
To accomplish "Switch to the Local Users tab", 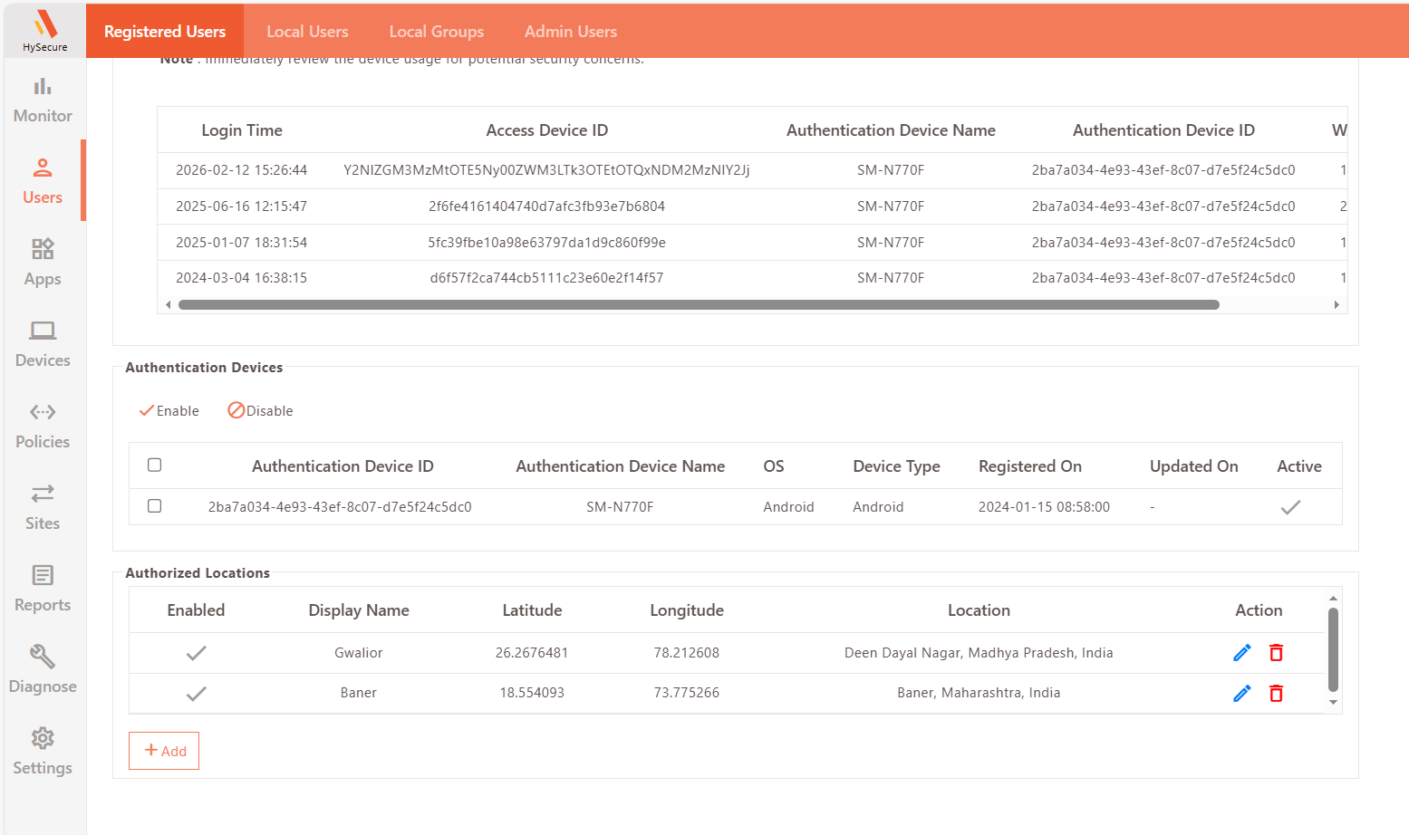I will coord(307,32).
